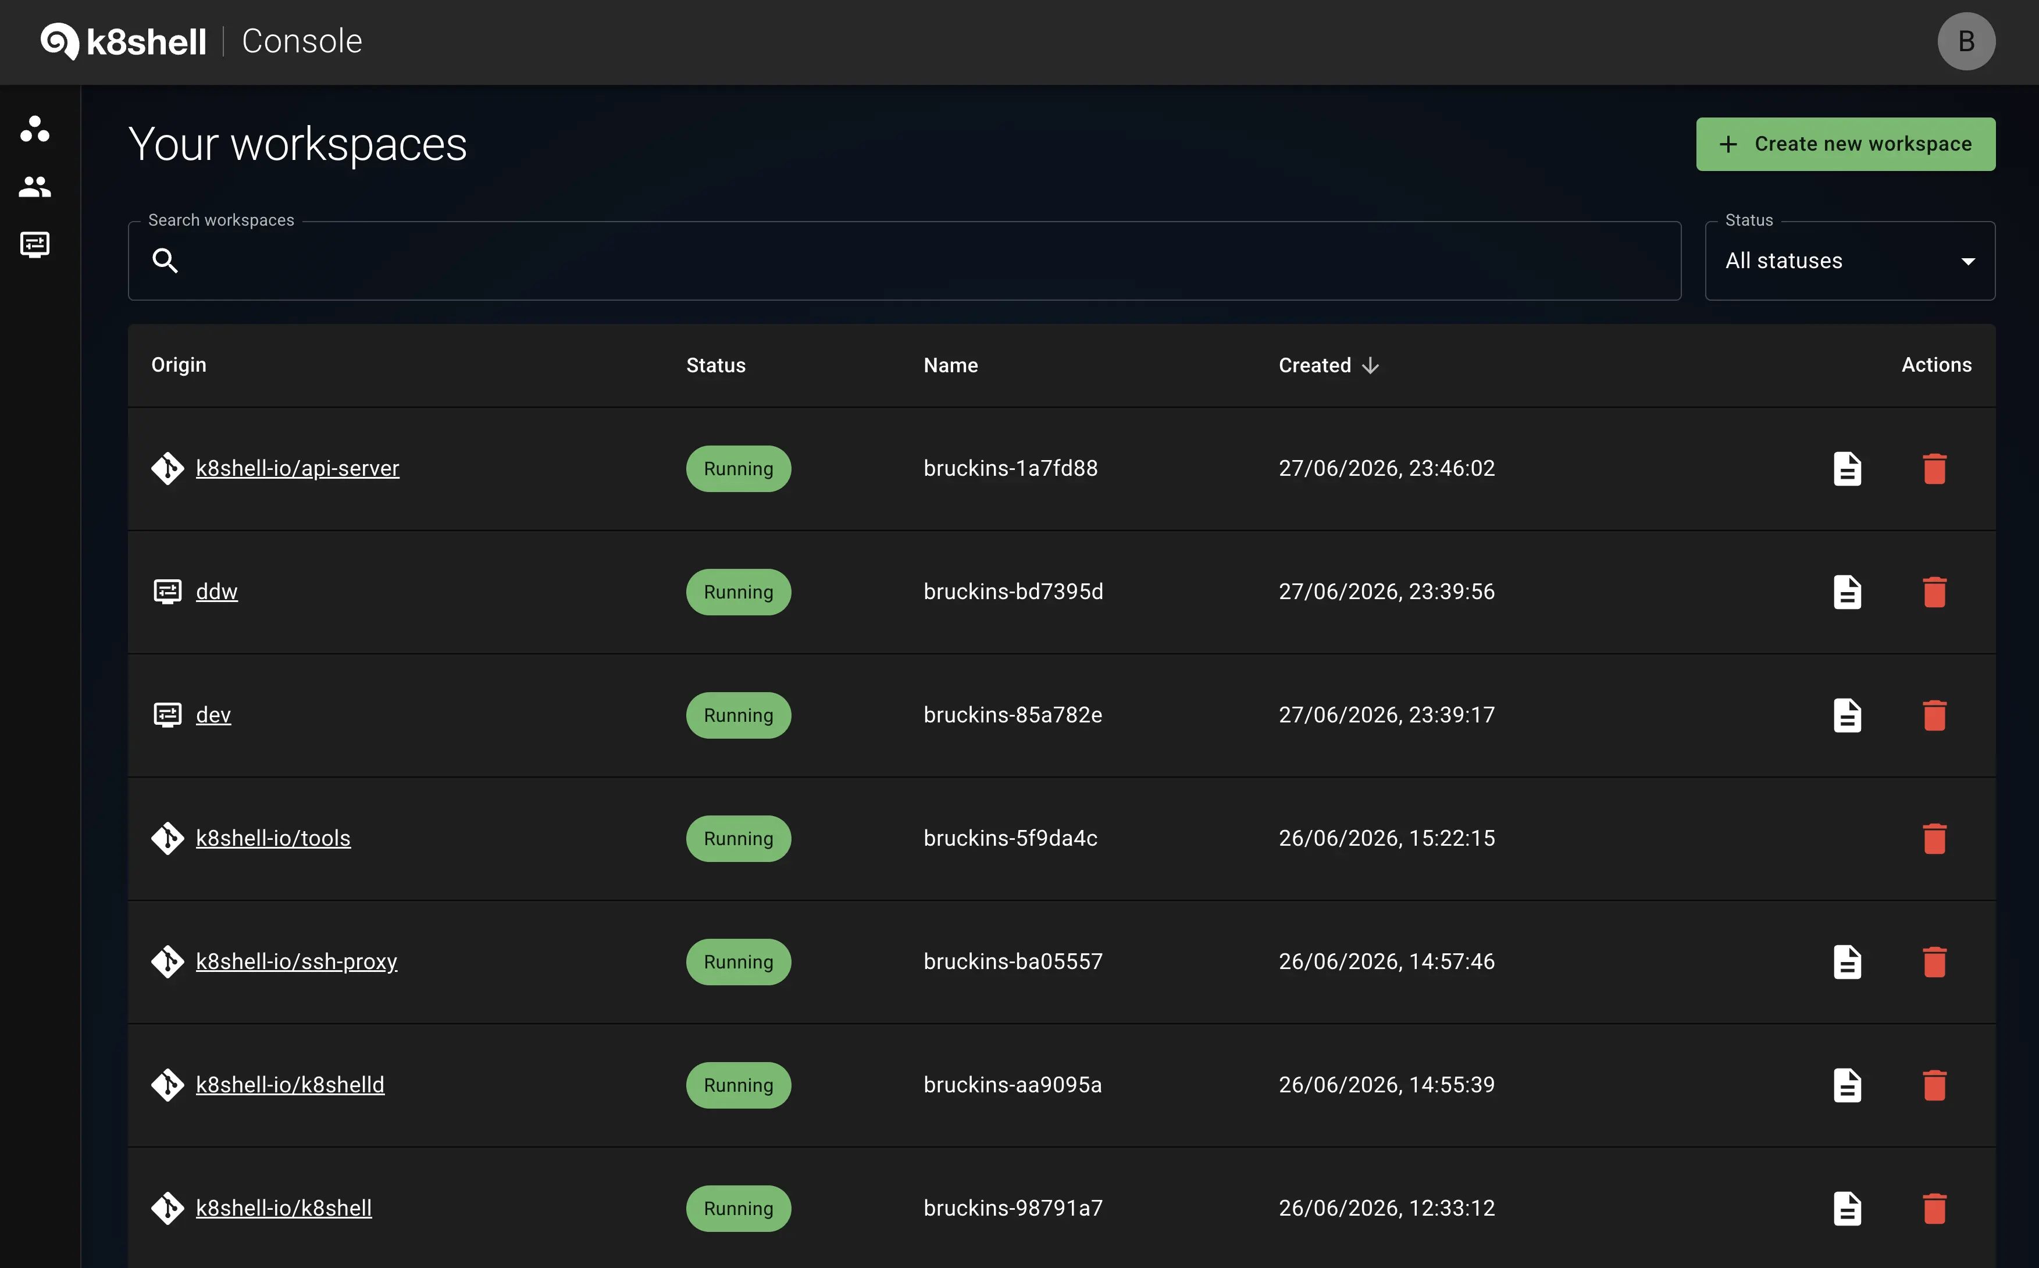This screenshot has width=2039, height=1268.
Task: Click created date 26/06/2026, 14:55:39
Action: (1386, 1085)
